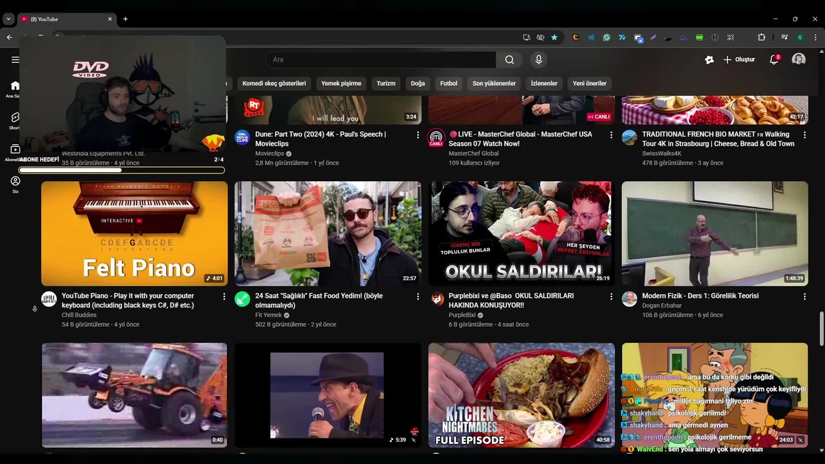Open the YouTube account avatar menu
The image size is (825, 464).
(799, 59)
